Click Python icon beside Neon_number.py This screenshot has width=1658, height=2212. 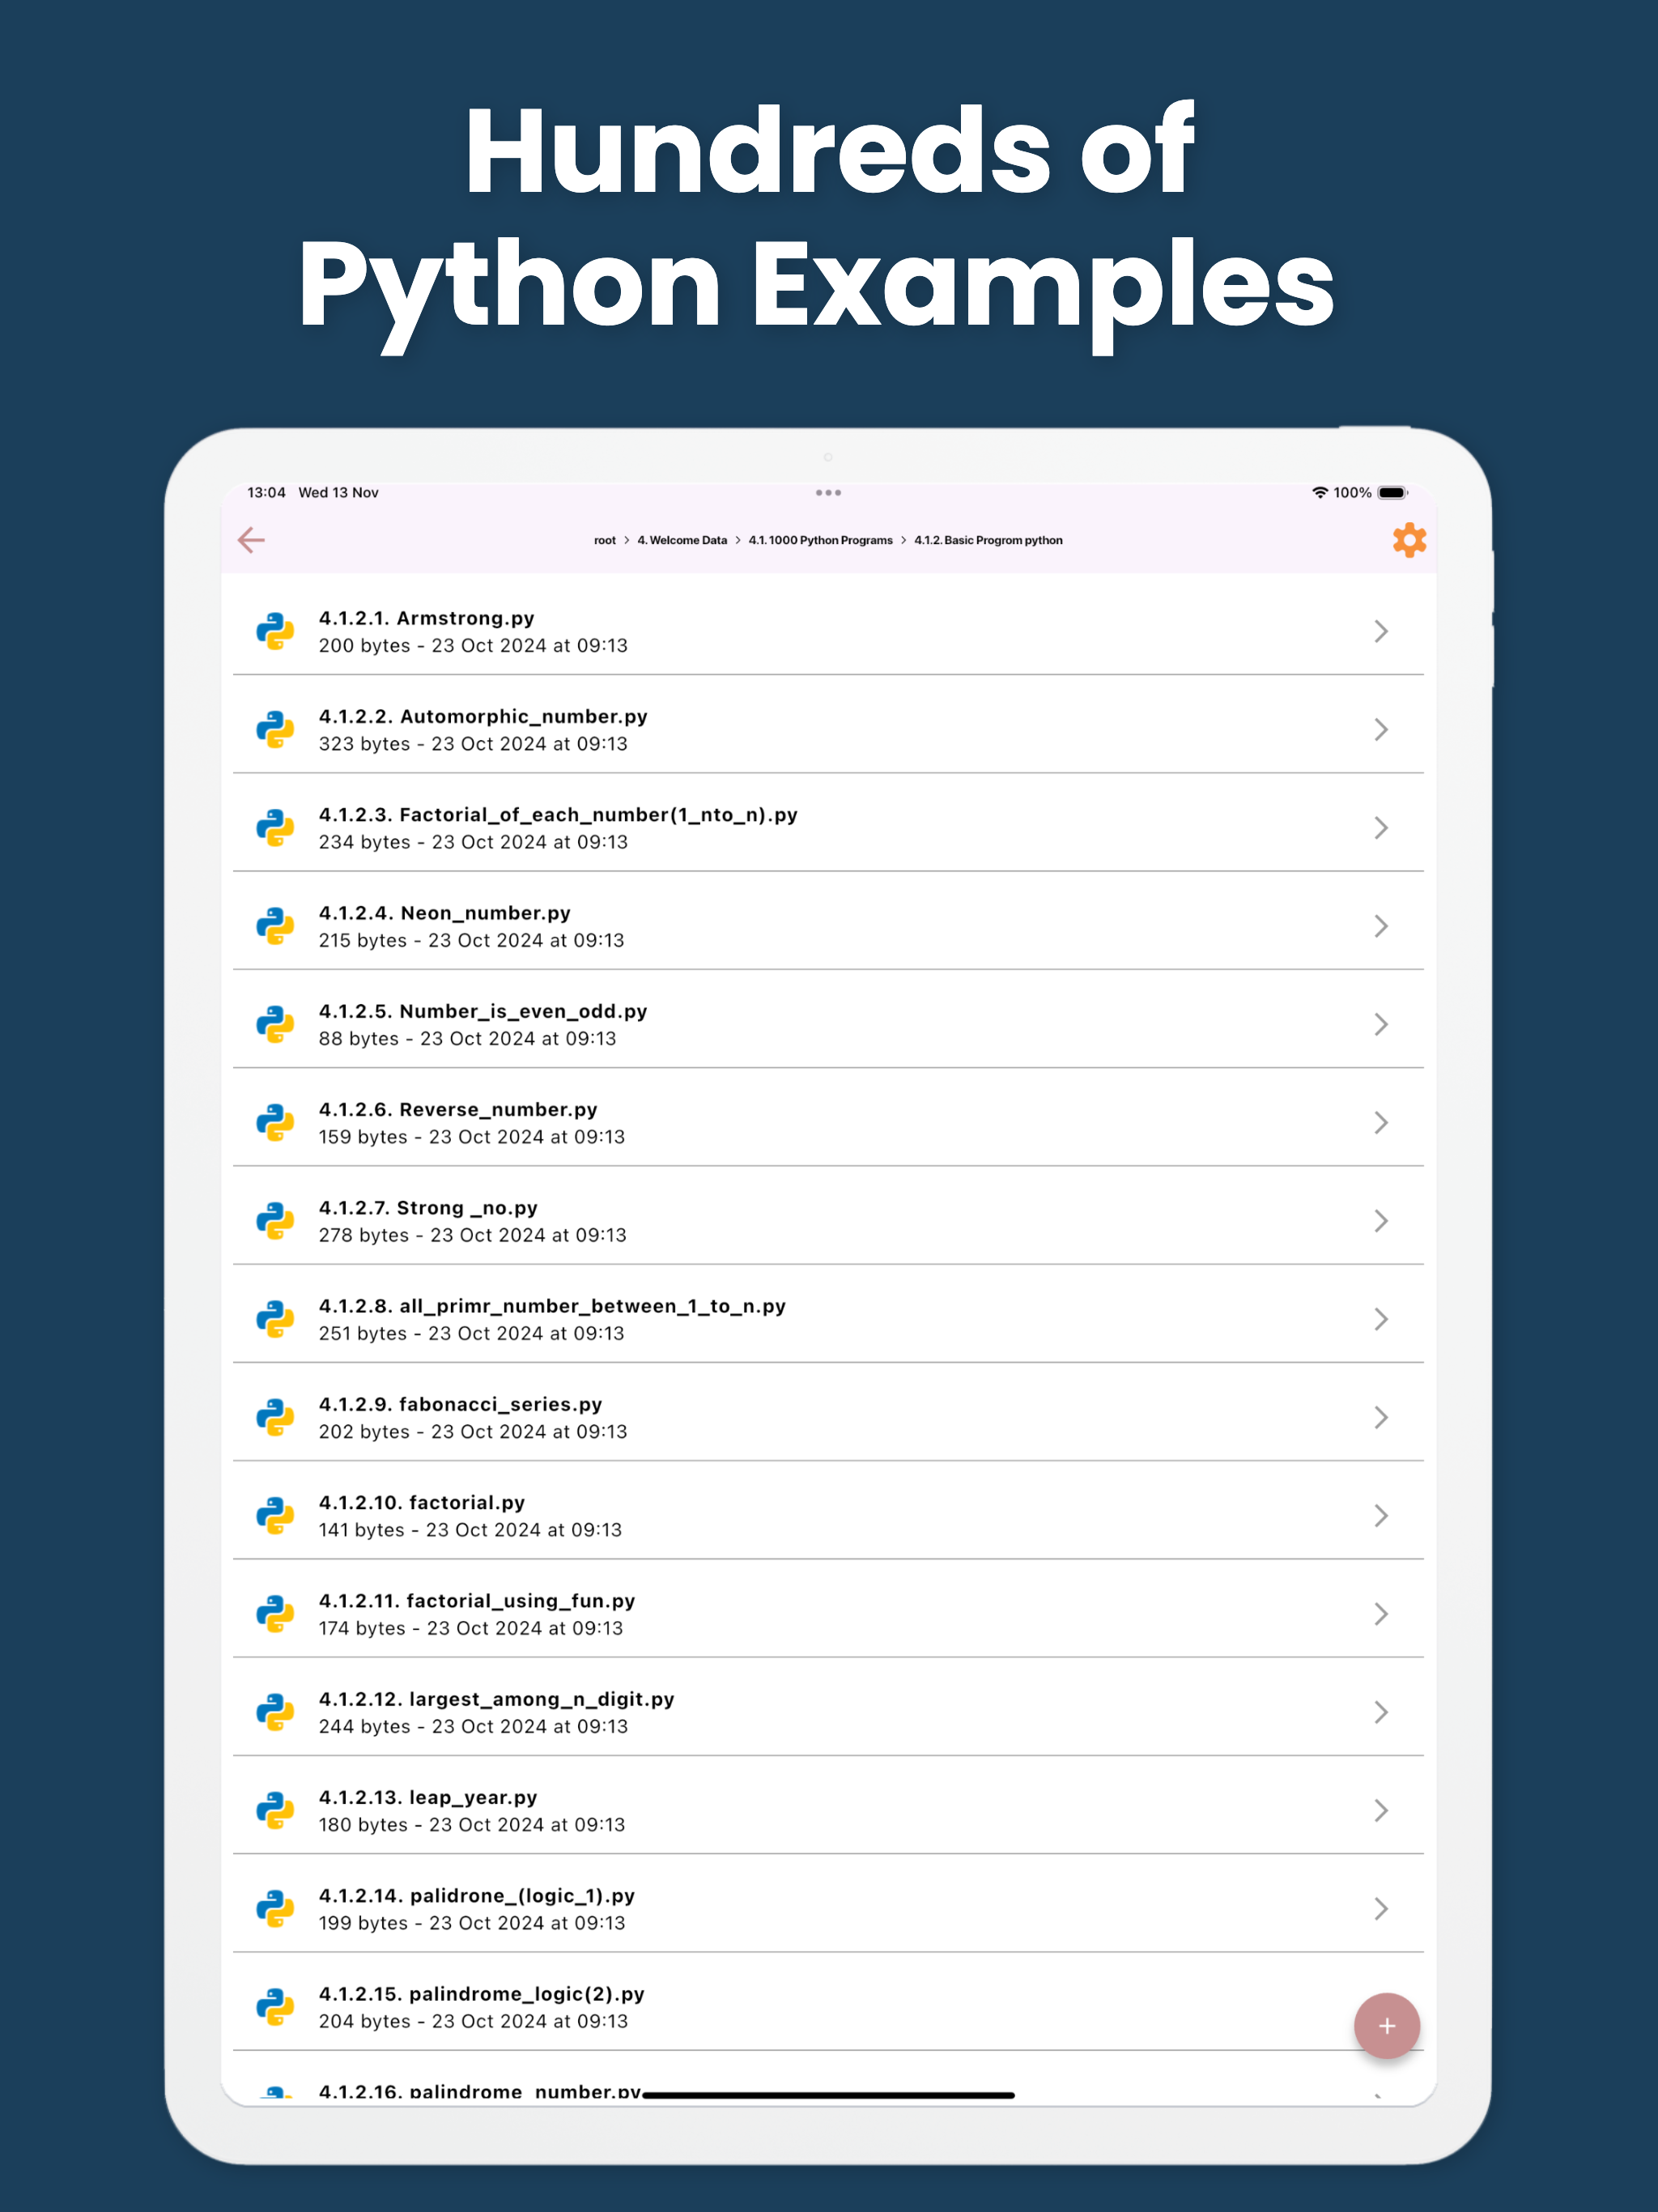[275, 926]
